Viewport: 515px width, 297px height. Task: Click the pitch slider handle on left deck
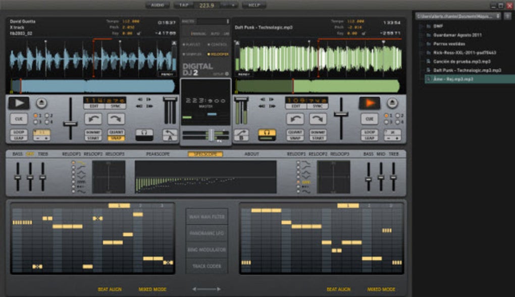pos(70,124)
